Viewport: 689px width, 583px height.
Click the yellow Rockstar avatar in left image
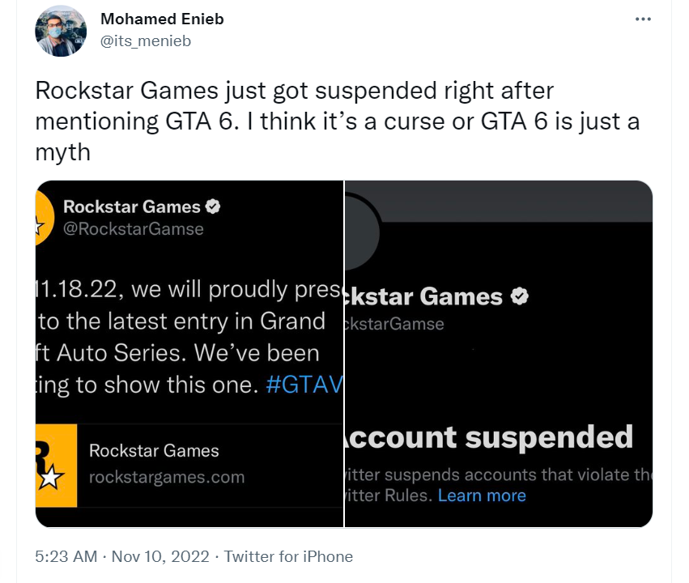point(45,218)
